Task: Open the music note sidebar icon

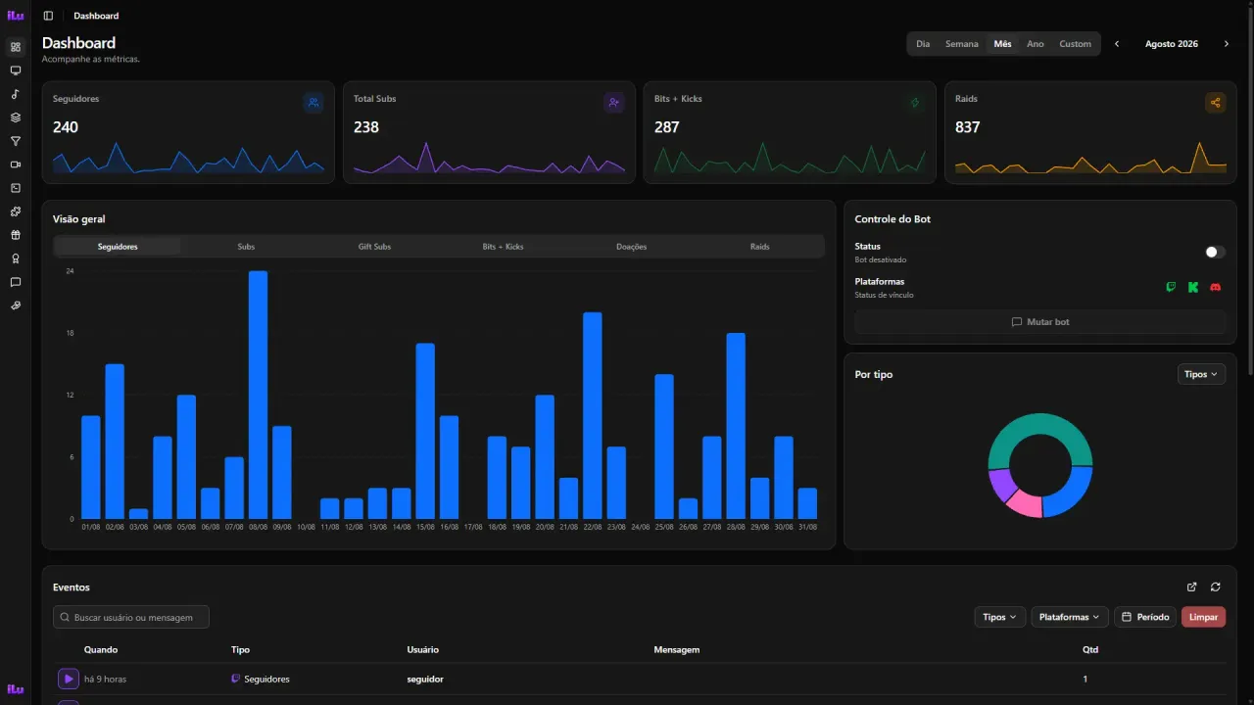Action: [x=15, y=94]
